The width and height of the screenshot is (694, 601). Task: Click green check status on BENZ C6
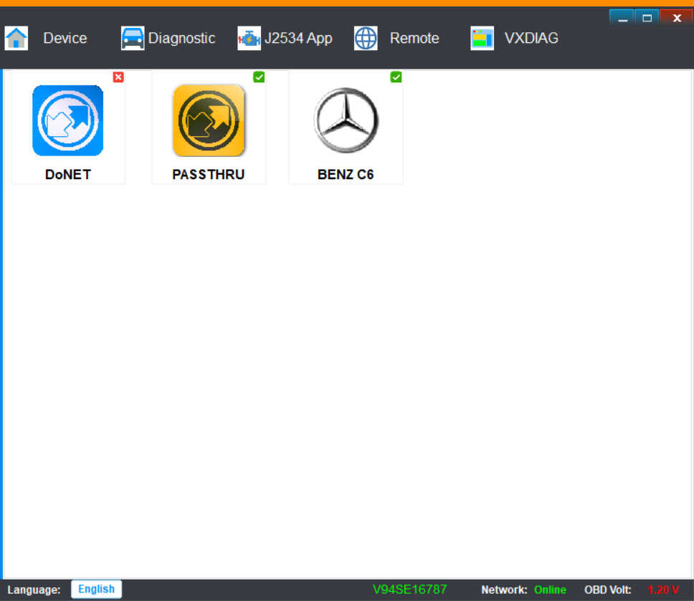point(396,77)
